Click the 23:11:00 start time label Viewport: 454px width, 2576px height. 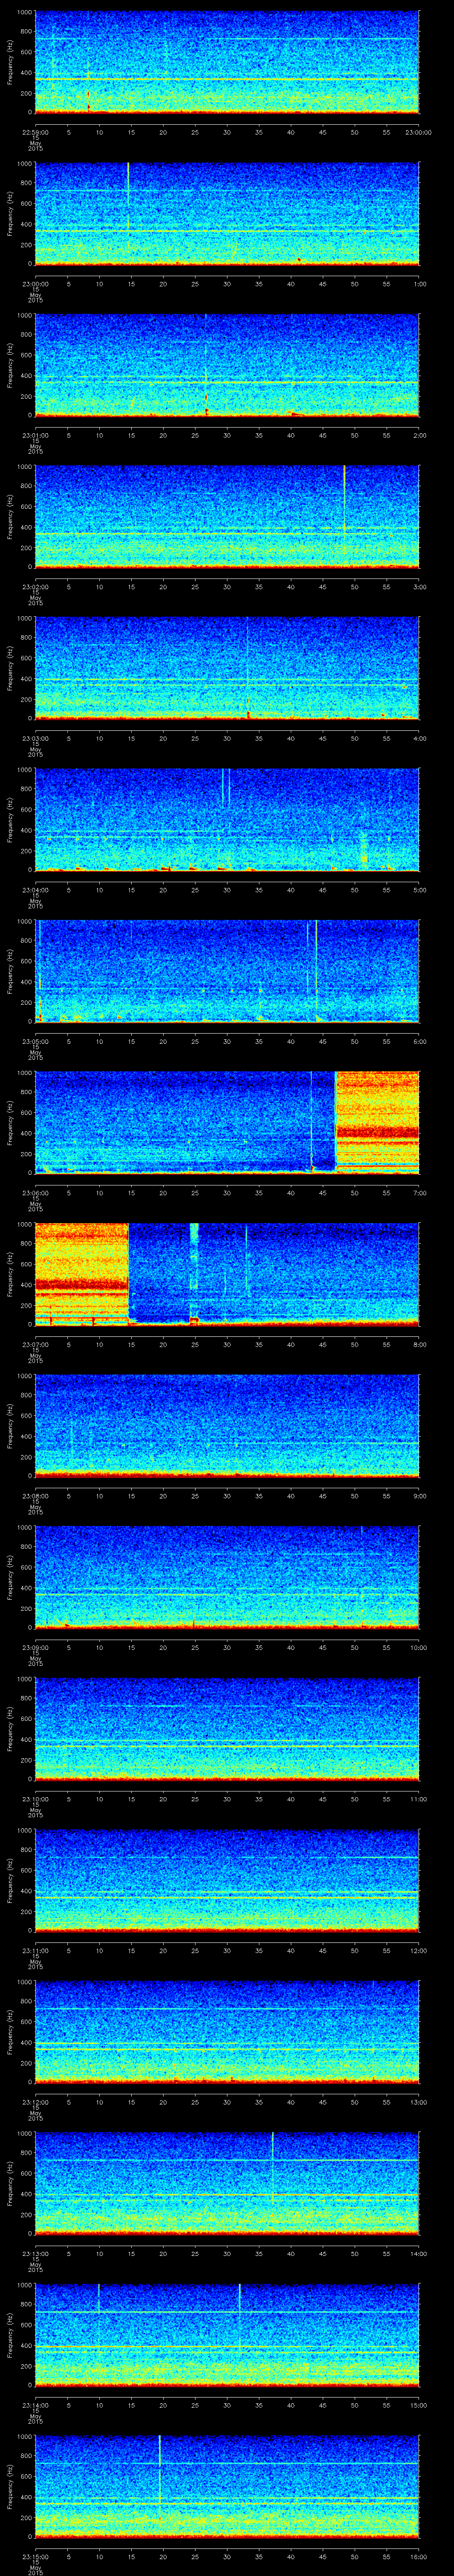(35, 1949)
